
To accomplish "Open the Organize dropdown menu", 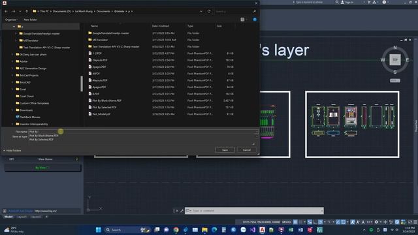I will [x=11, y=20].
